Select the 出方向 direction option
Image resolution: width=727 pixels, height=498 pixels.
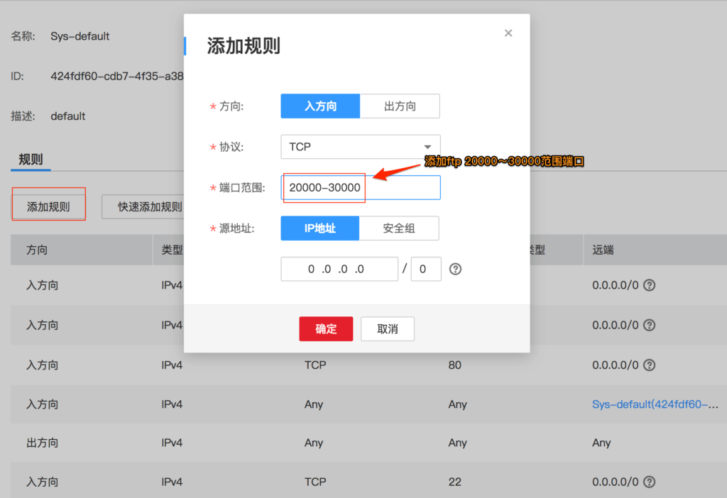point(400,106)
